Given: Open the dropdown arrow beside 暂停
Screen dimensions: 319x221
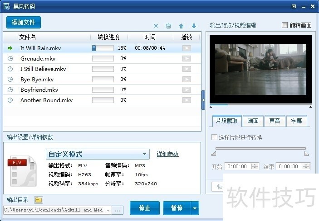Looking at the screenshot, I should [195, 208].
